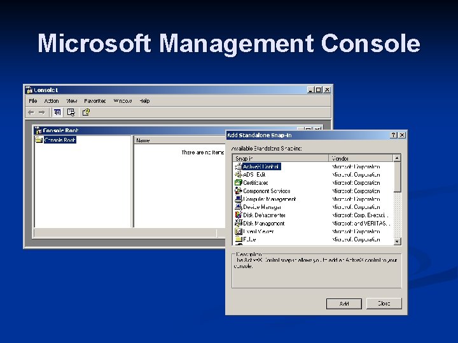458x343 pixels.
Task: Close the Add Standalone Snap-in dialog
Action: tap(402, 135)
